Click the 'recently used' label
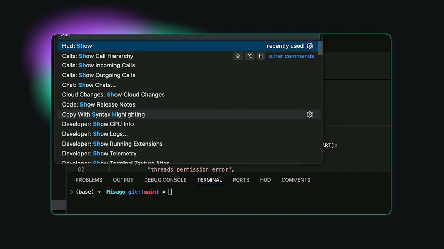The width and height of the screenshot is (444, 249). click(285, 46)
